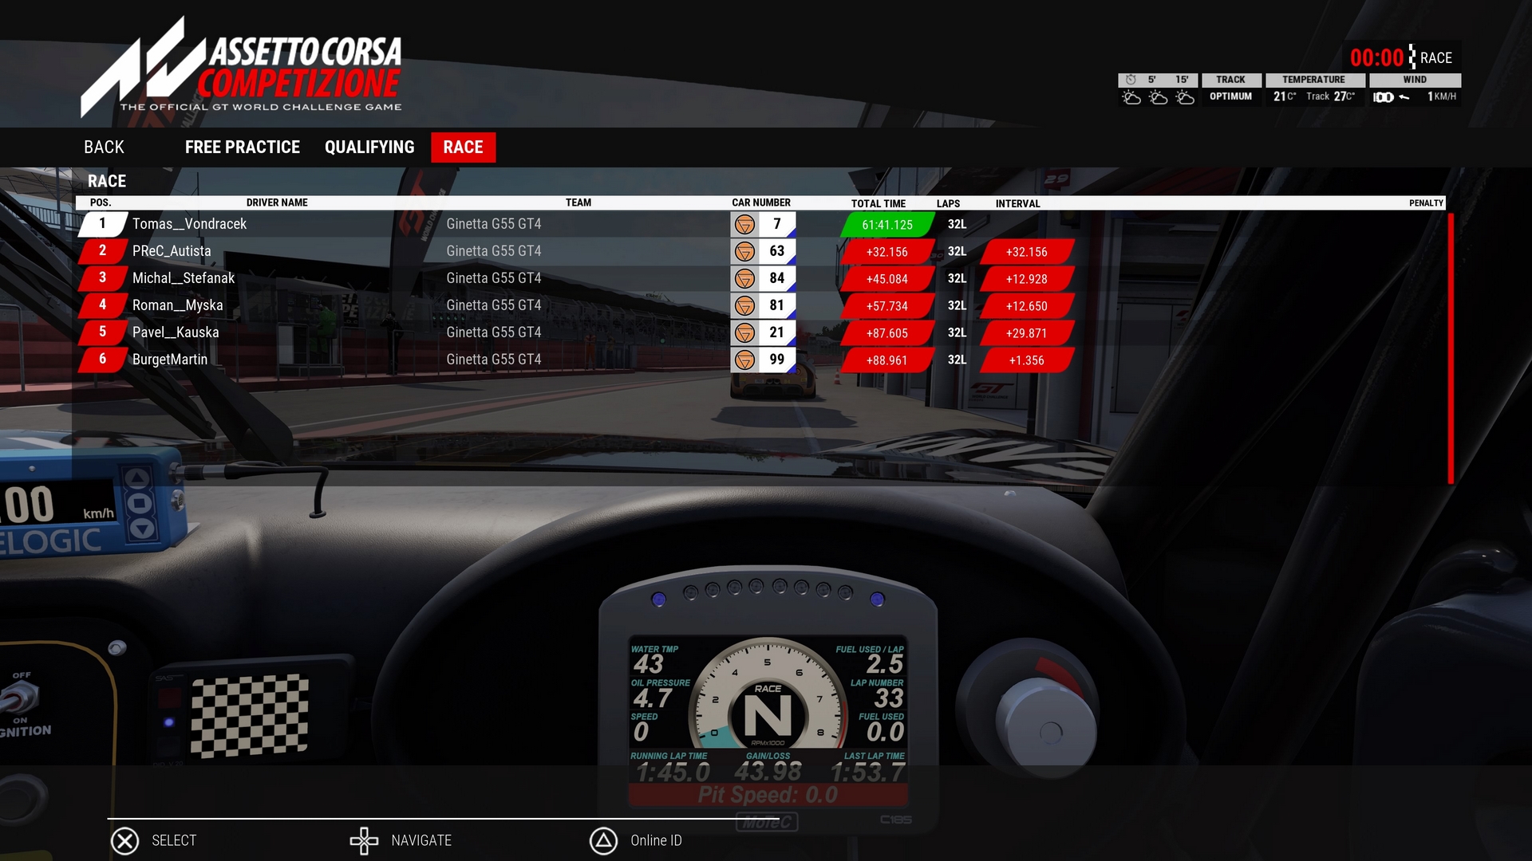Image resolution: width=1532 pixels, height=861 pixels.
Task: Select driver Roman__Myska row
Action: (x=762, y=306)
